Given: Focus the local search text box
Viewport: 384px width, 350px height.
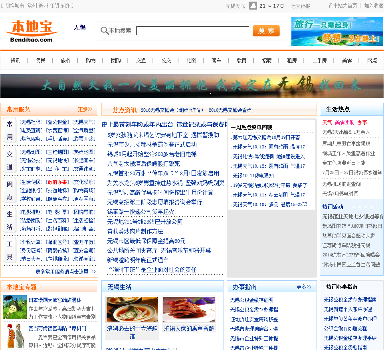Looking at the screenshot, I should pos(192,31).
